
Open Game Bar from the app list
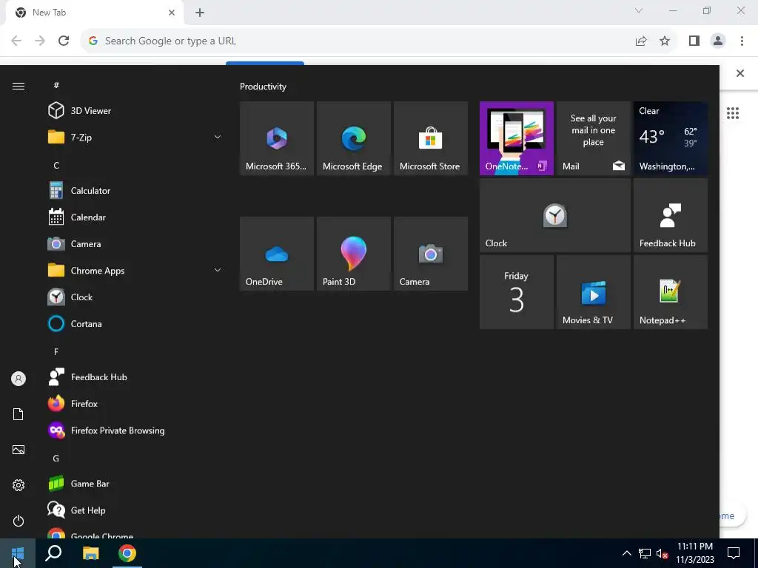[135, 484]
